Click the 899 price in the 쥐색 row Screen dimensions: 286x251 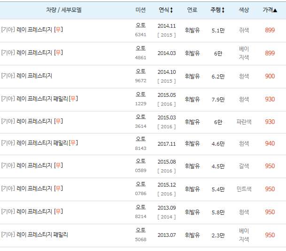click(x=270, y=30)
